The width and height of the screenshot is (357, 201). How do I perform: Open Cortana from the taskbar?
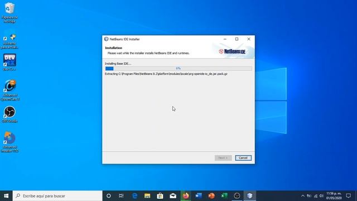pyautogui.click(x=109, y=196)
